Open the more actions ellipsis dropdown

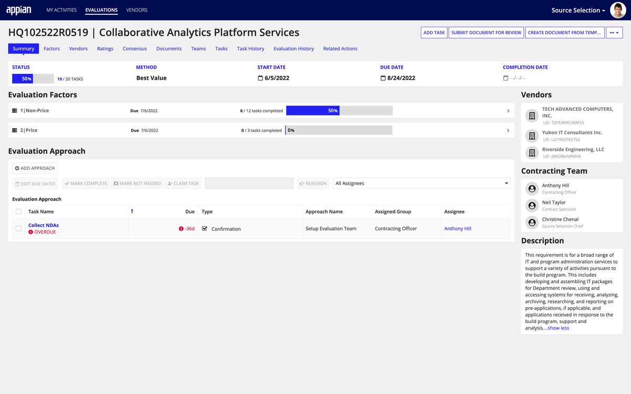click(614, 33)
